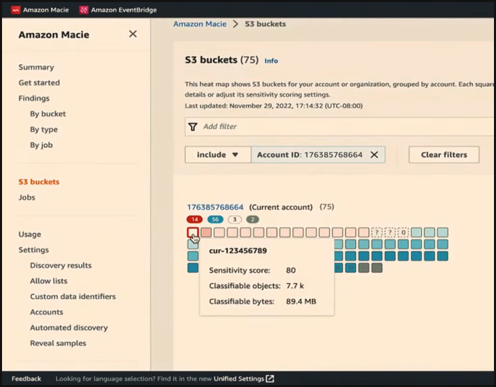This screenshot has height=387, width=496.
Task: Select S3 buckets in the sidebar
Action: tap(39, 182)
